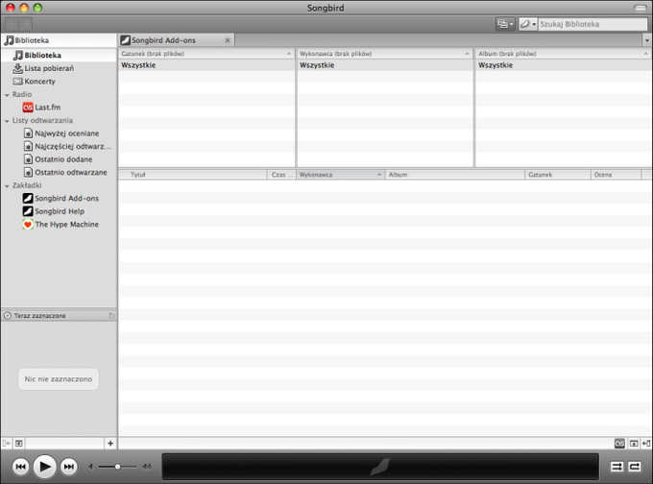The width and height of the screenshot is (653, 484).
Task: Sort tracks by Ocena column
Action: 616,175
